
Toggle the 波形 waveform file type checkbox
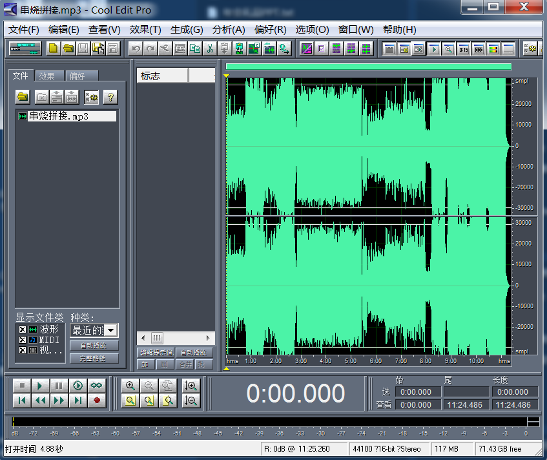pos(23,329)
